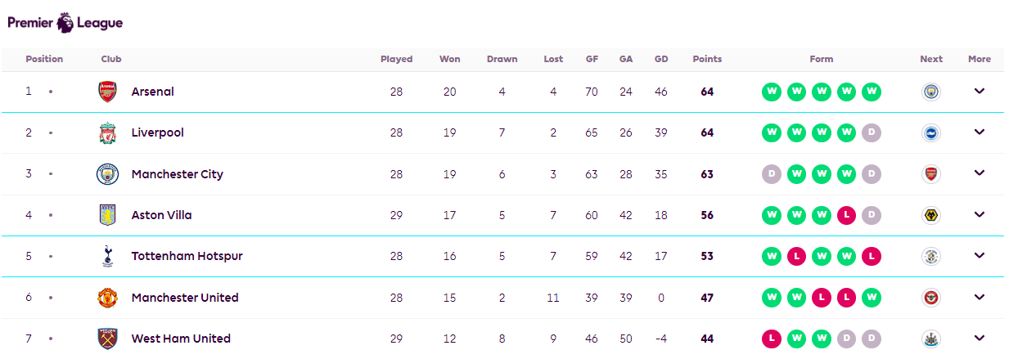The width and height of the screenshot is (1009, 359).
Task: Click the Arsenal club crest in row one
Action: 107,92
